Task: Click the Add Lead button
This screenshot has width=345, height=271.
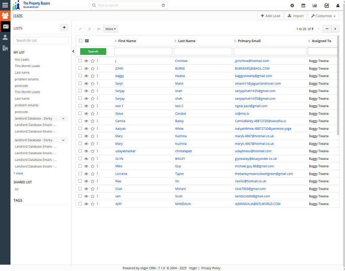Action: click(270, 16)
